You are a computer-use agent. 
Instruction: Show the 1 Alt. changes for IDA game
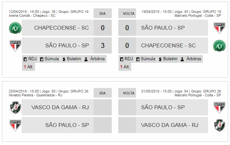(29, 67)
